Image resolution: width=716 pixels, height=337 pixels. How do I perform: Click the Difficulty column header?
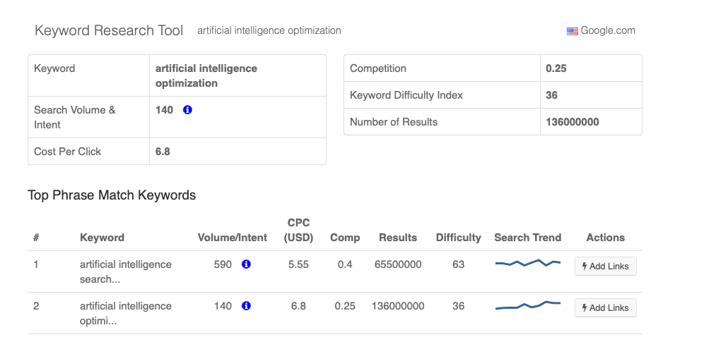pyautogui.click(x=458, y=238)
